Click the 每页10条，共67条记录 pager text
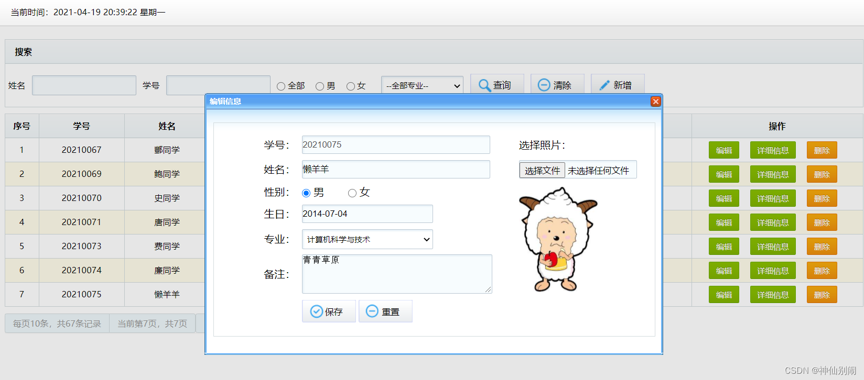 pyautogui.click(x=57, y=323)
